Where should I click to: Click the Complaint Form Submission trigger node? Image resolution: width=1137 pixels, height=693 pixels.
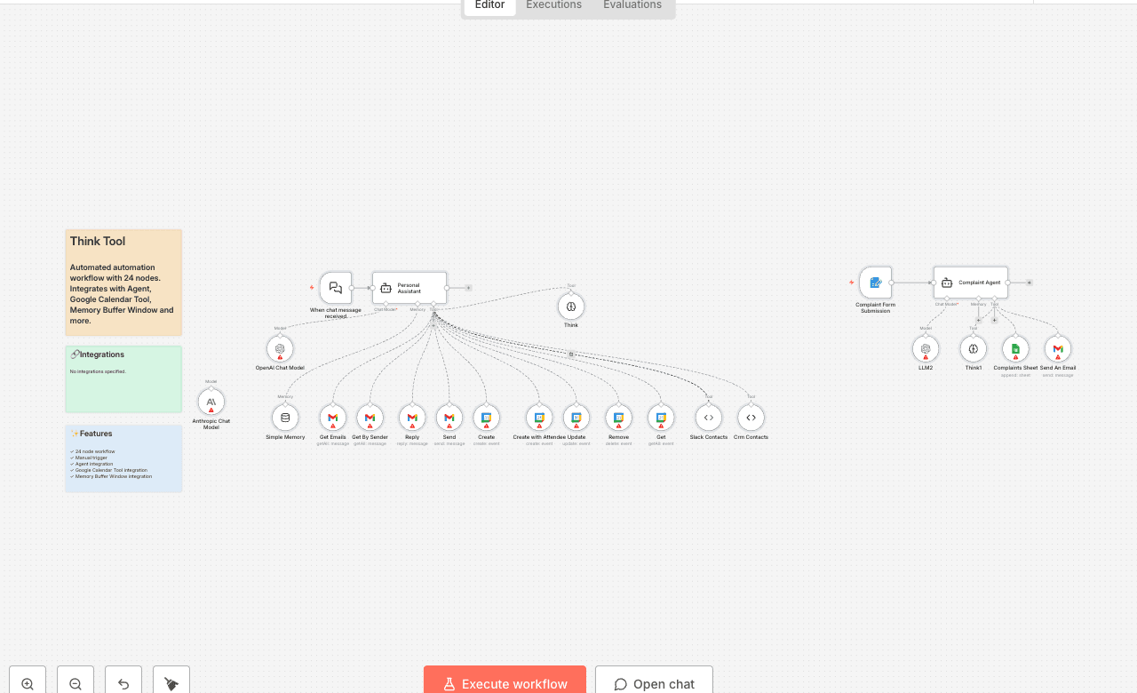875,283
